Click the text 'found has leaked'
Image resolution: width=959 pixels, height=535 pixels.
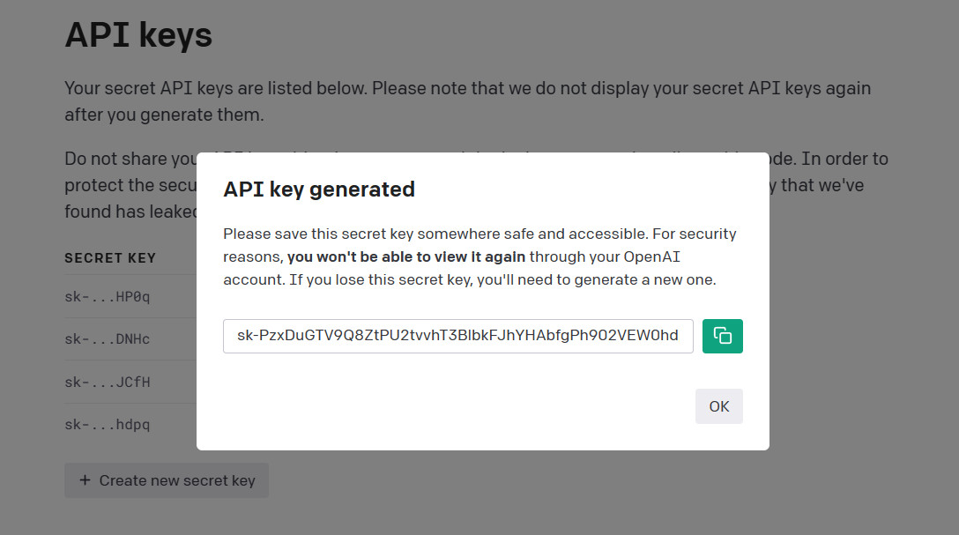coord(130,212)
